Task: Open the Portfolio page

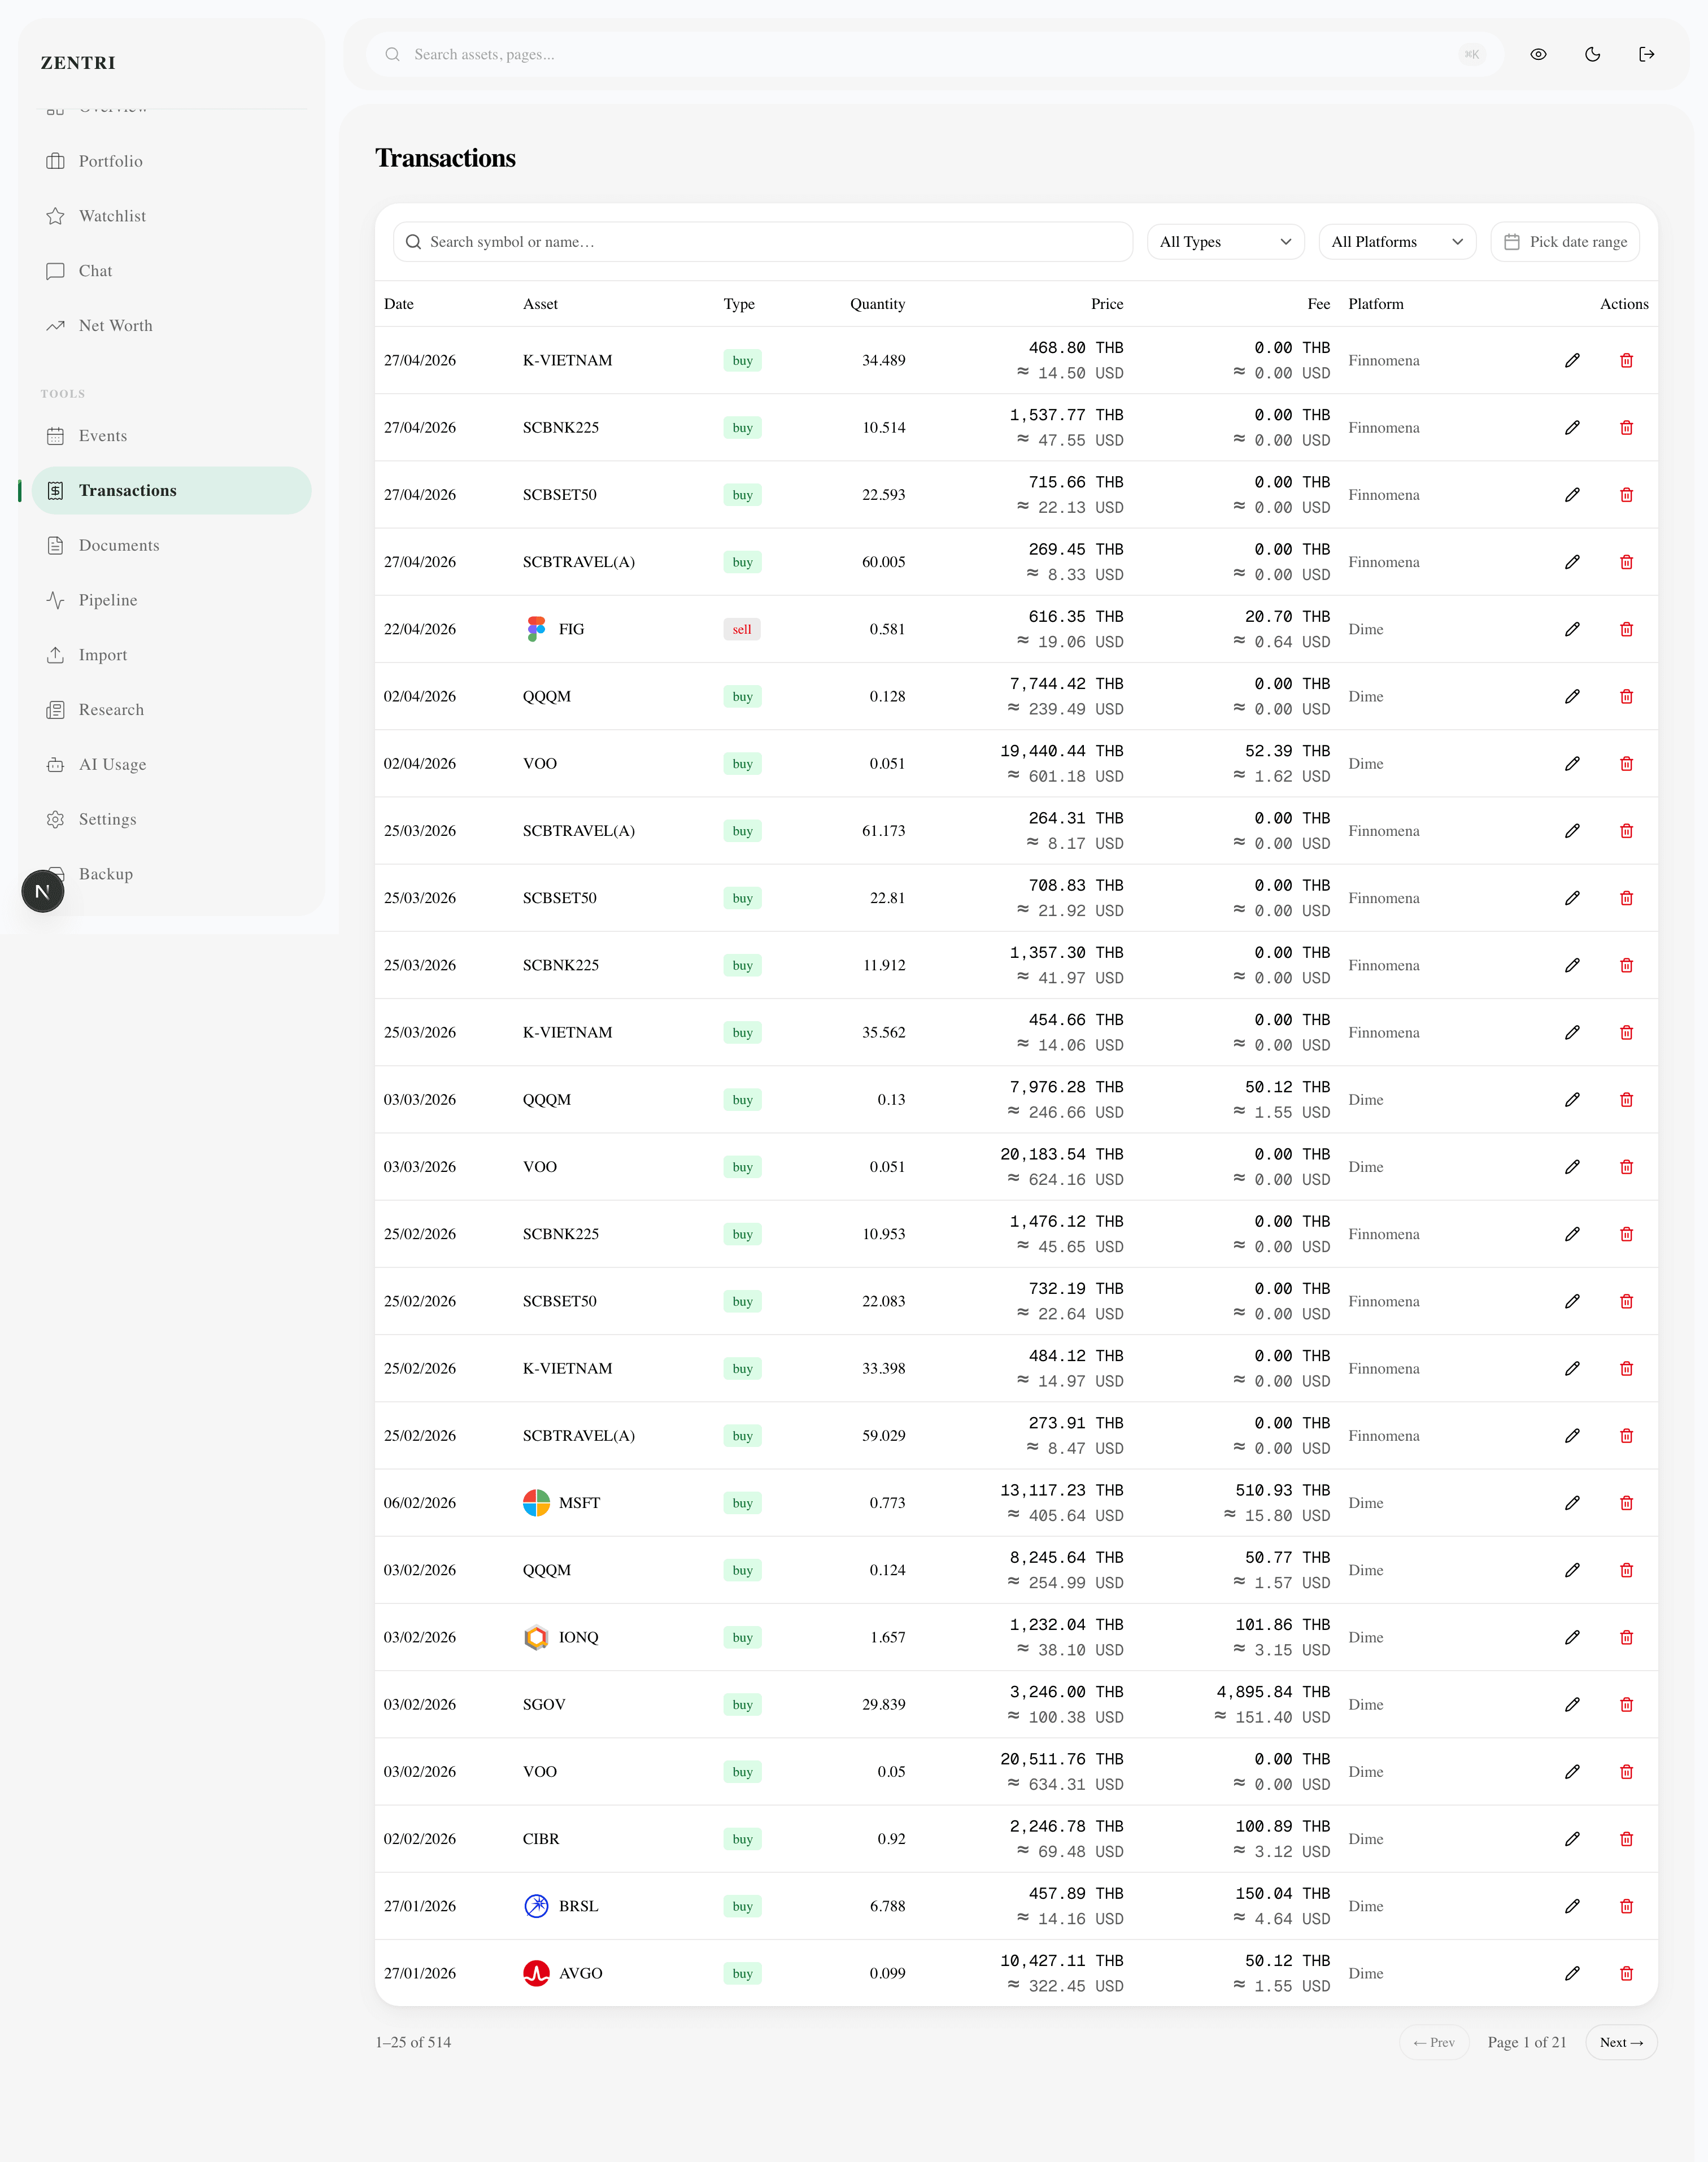Action: coord(172,161)
